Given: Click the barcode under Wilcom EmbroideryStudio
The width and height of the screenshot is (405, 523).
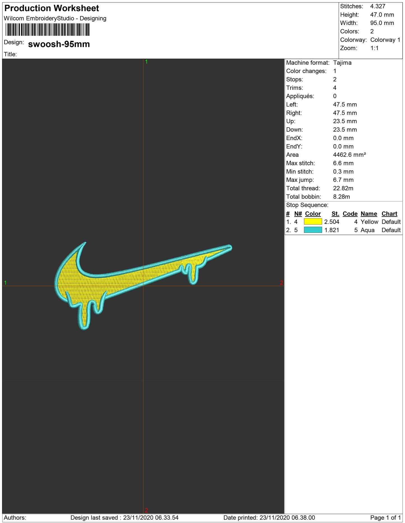Looking at the screenshot, I should [47, 29].
